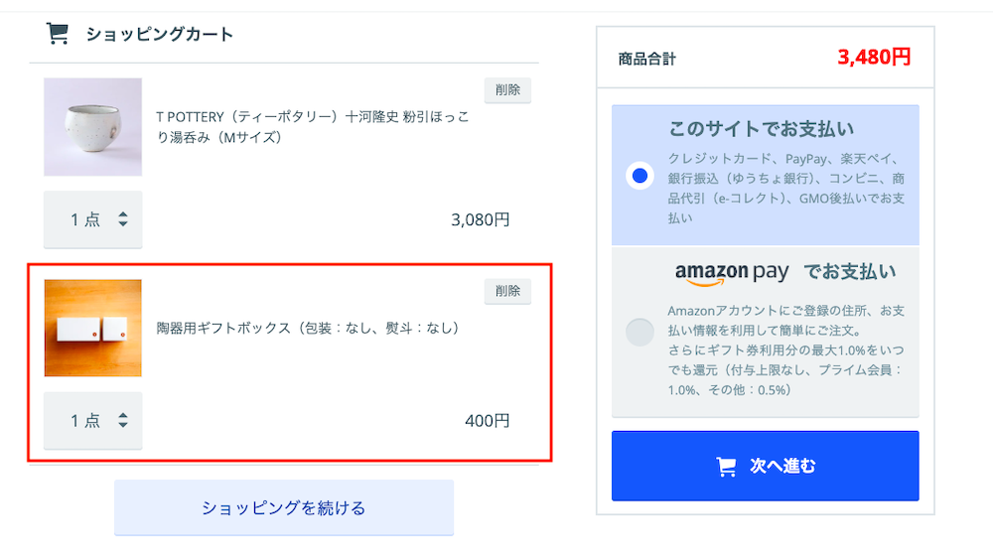This screenshot has height=557, width=993.
Task: Click the white cart icon in 次へ進む button
Action: [726, 467]
